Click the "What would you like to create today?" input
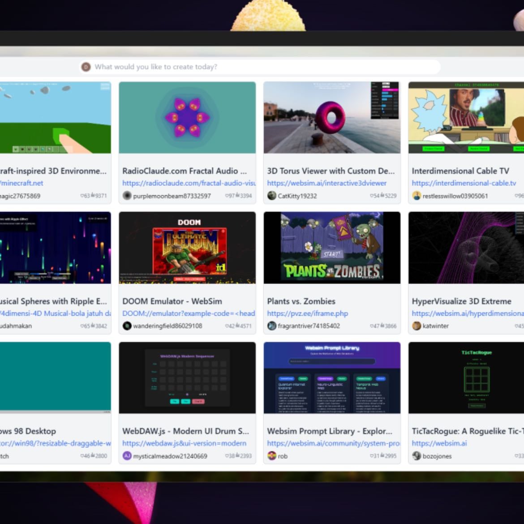The height and width of the screenshot is (524, 524). 260,67
